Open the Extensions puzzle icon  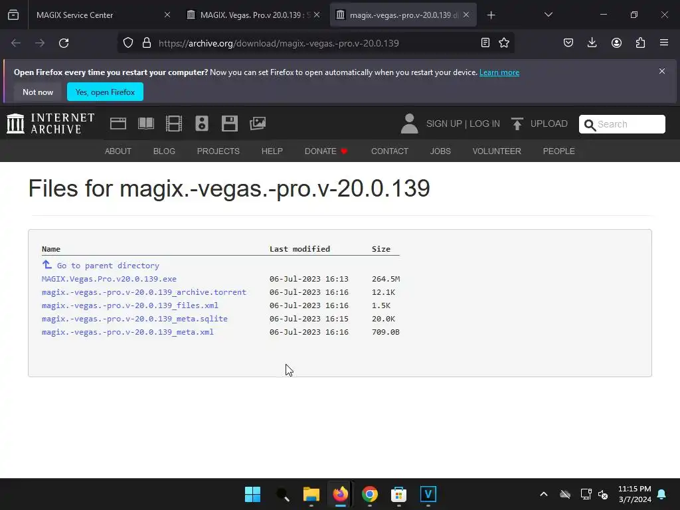[640, 42]
